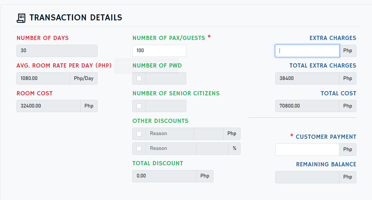Image resolution: width=372 pixels, height=200 pixels.
Task: Click the Number of Pax/Guests field
Action: [159, 51]
